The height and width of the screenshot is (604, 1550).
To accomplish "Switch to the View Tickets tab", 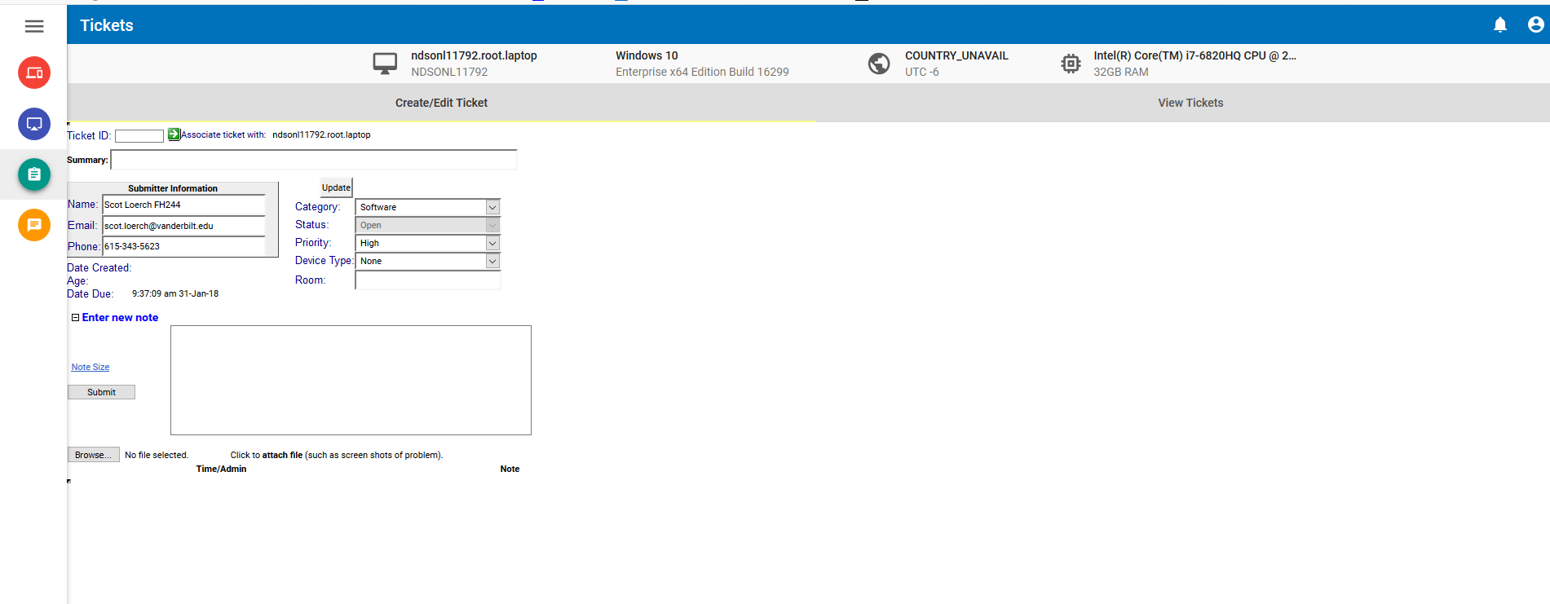I will click(1190, 103).
